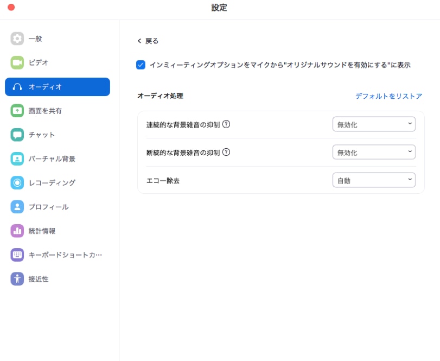Click the Statistics bar chart icon
440x361 pixels.
(17, 231)
